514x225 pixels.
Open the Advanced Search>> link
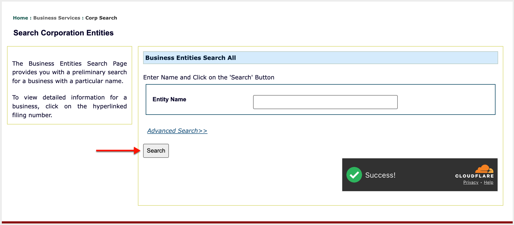click(x=177, y=131)
